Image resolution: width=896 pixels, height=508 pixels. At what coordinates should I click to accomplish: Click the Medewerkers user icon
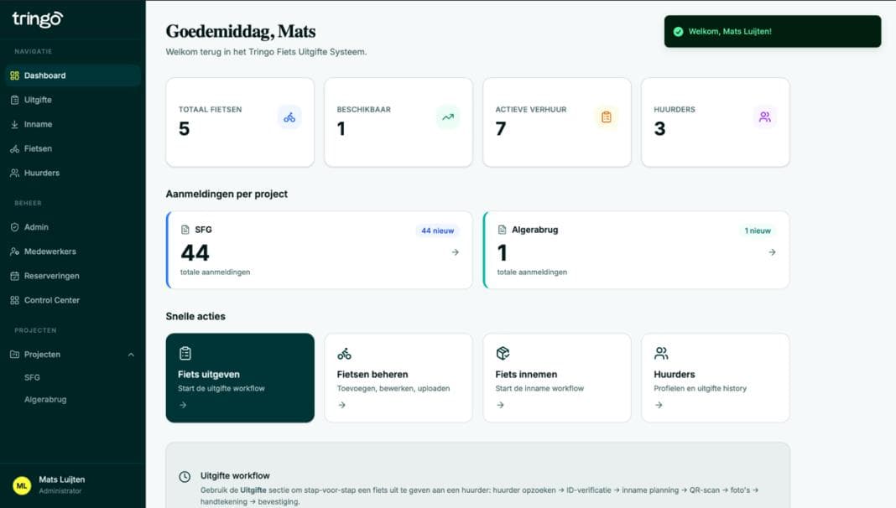pyautogui.click(x=15, y=251)
